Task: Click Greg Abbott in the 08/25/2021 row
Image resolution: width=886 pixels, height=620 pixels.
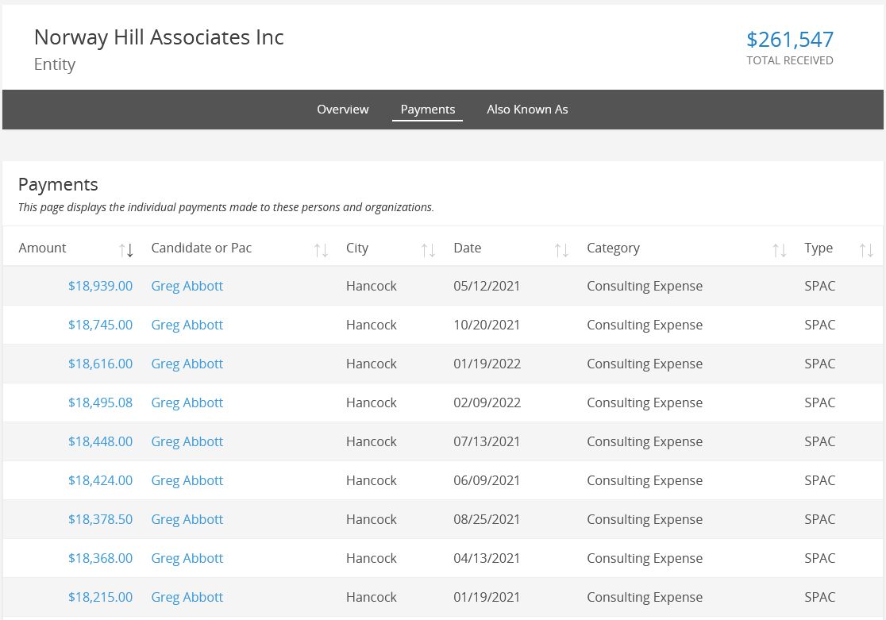Action: pyautogui.click(x=187, y=519)
